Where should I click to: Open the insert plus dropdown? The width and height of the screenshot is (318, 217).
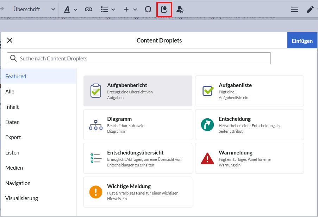130,9
